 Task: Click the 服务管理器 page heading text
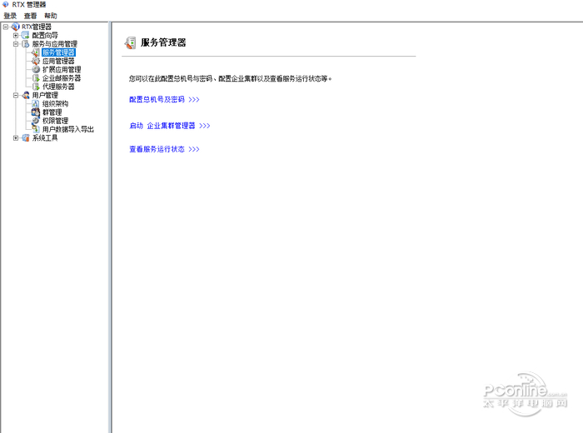point(163,42)
